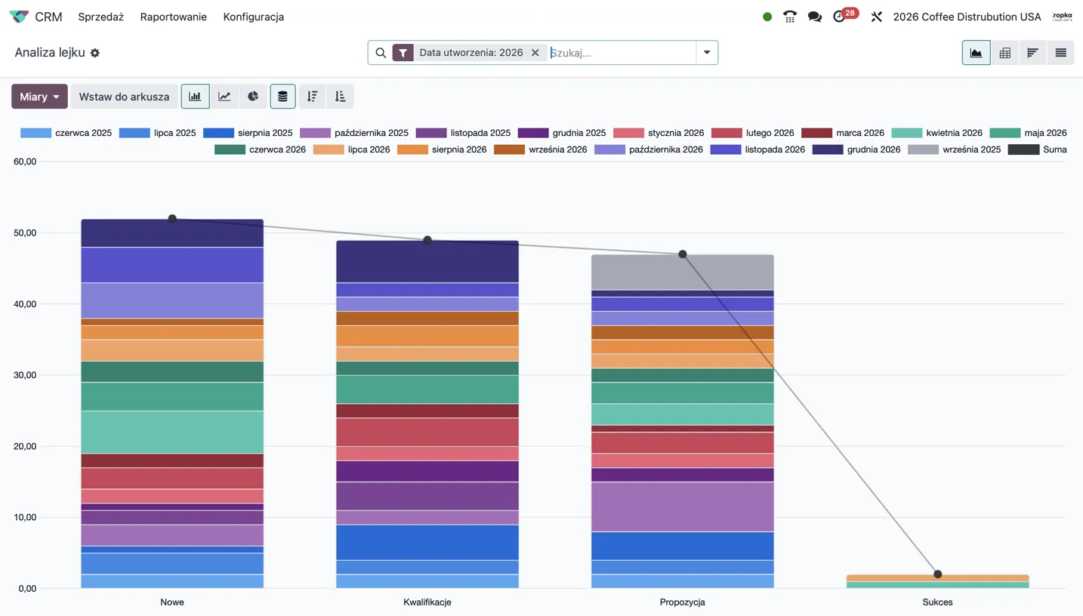The width and height of the screenshot is (1083, 616).
Task: Click the debug tools wrench icon
Action: (x=876, y=17)
